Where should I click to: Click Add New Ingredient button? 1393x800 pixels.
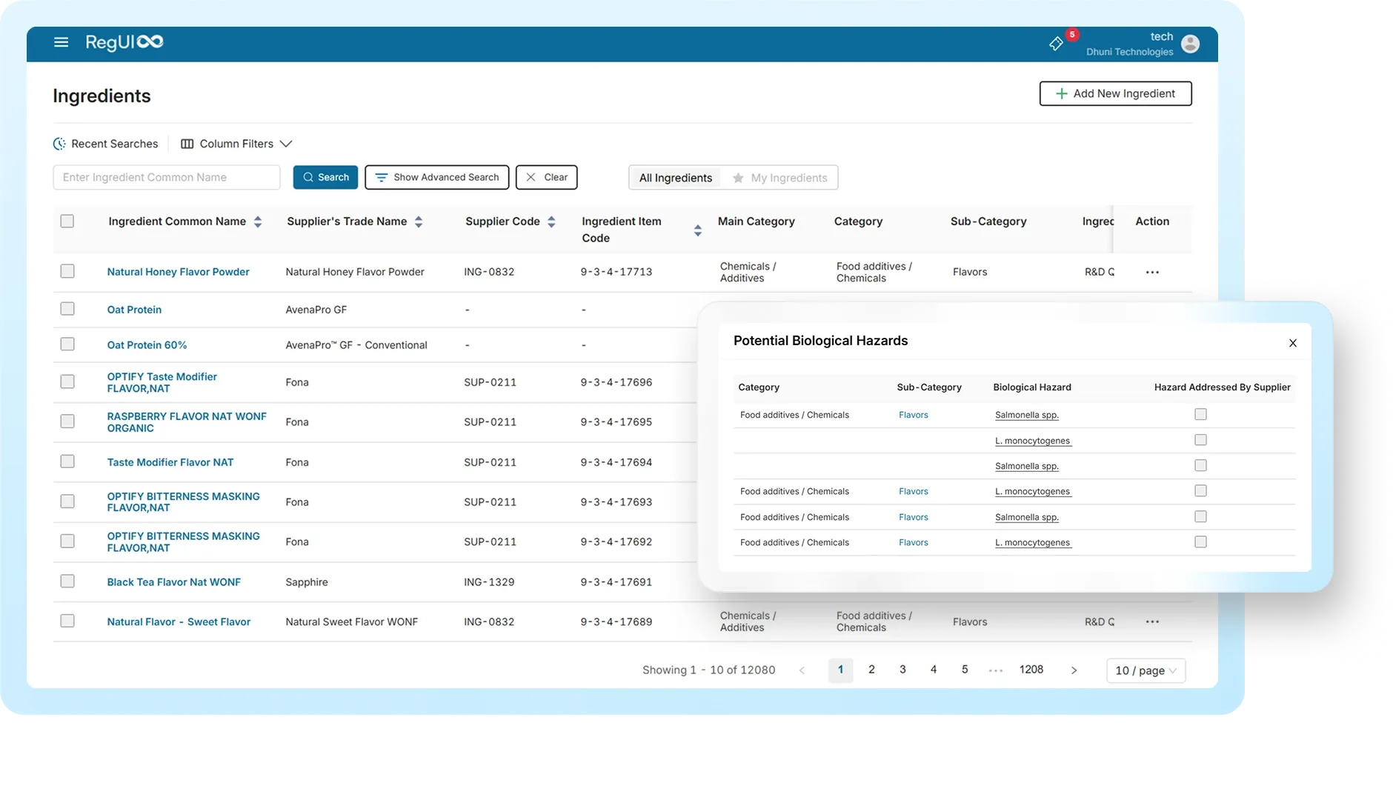1115,94
